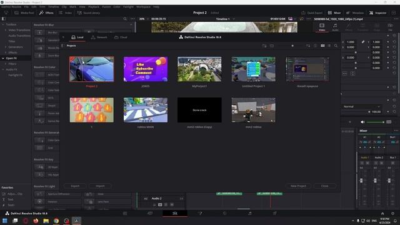The height and width of the screenshot is (225, 400).
Task: Select the Network tab
Action: 99,37
